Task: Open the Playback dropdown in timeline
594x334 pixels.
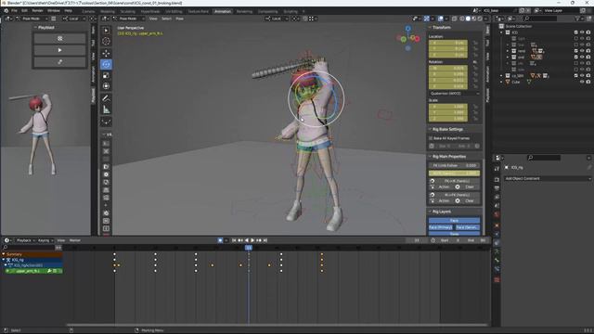Action: 26,240
